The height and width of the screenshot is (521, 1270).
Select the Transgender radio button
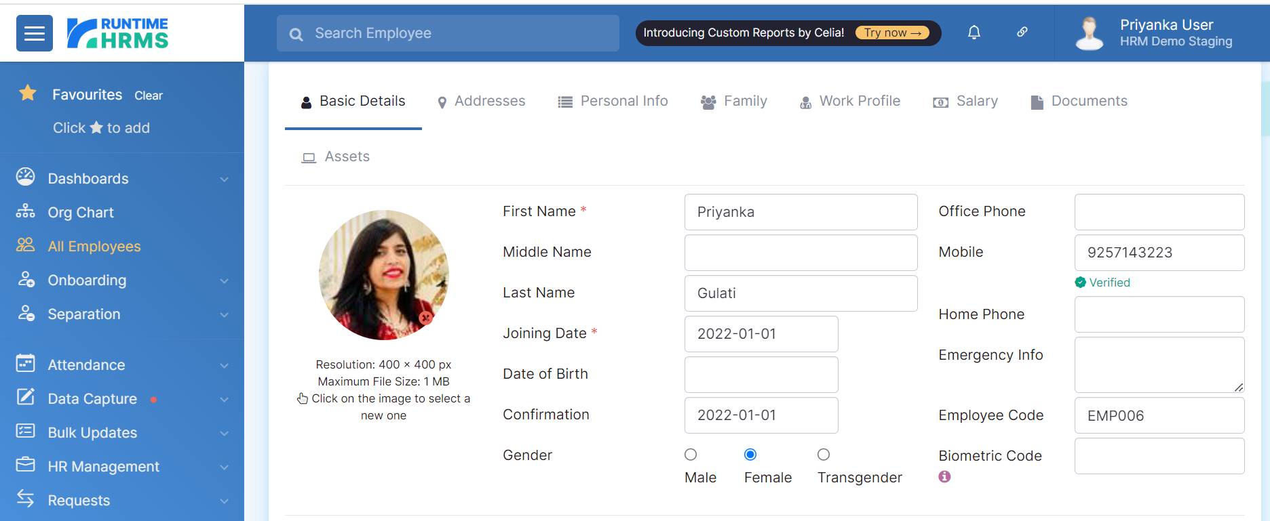pos(824,455)
